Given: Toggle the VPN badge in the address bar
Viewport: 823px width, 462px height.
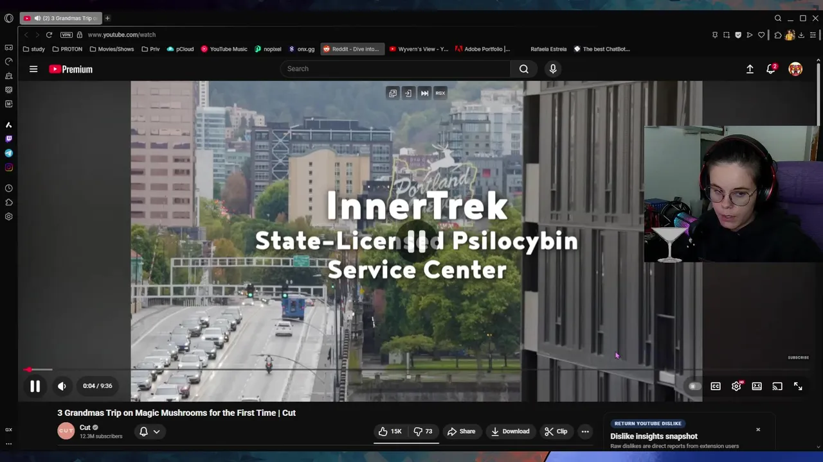Looking at the screenshot, I should click(x=66, y=35).
